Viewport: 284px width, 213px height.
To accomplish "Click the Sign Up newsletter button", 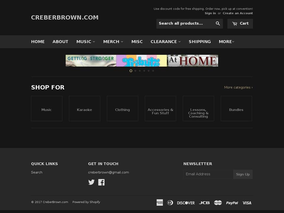I will [x=243, y=174].
